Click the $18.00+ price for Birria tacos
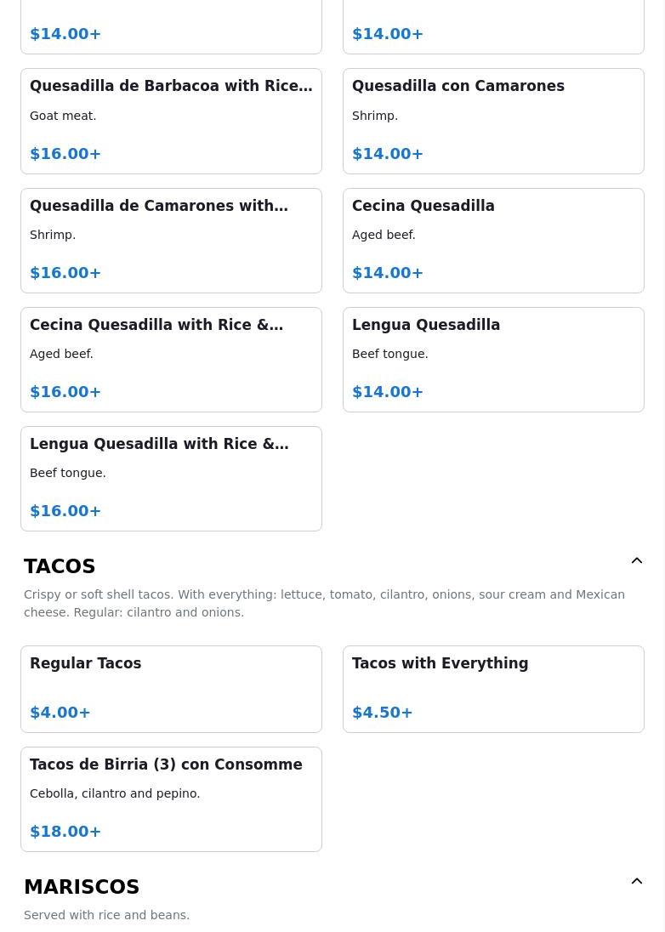The image size is (665, 932). click(x=65, y=832)
